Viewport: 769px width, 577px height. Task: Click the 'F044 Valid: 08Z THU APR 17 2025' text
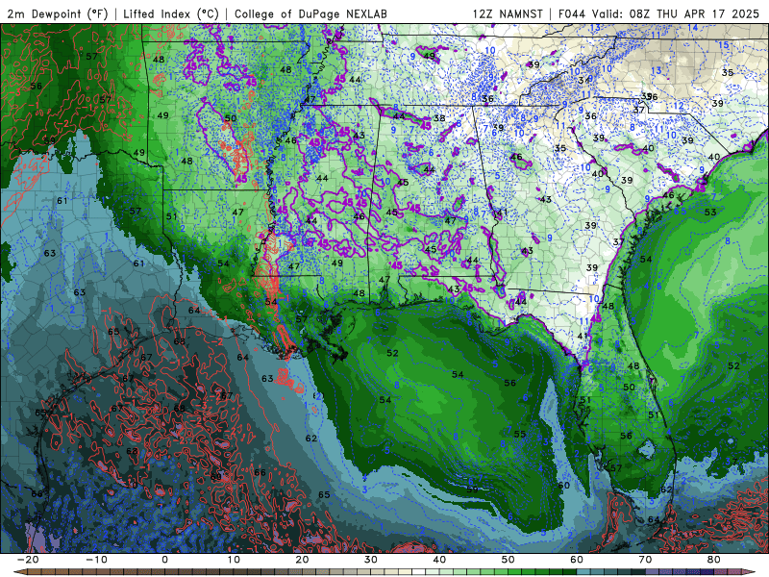coord(658,13)
